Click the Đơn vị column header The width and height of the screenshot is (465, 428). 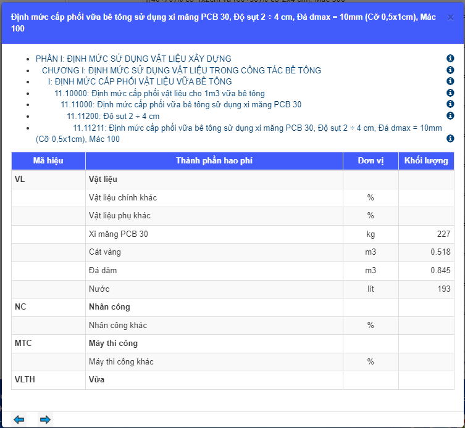click(x=371, y=161)
